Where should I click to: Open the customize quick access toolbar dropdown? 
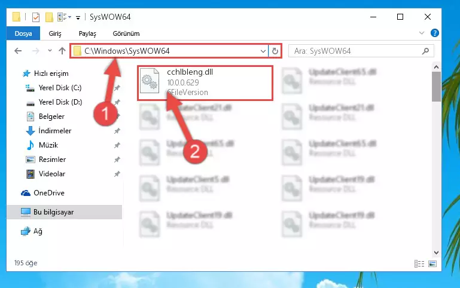78,18
